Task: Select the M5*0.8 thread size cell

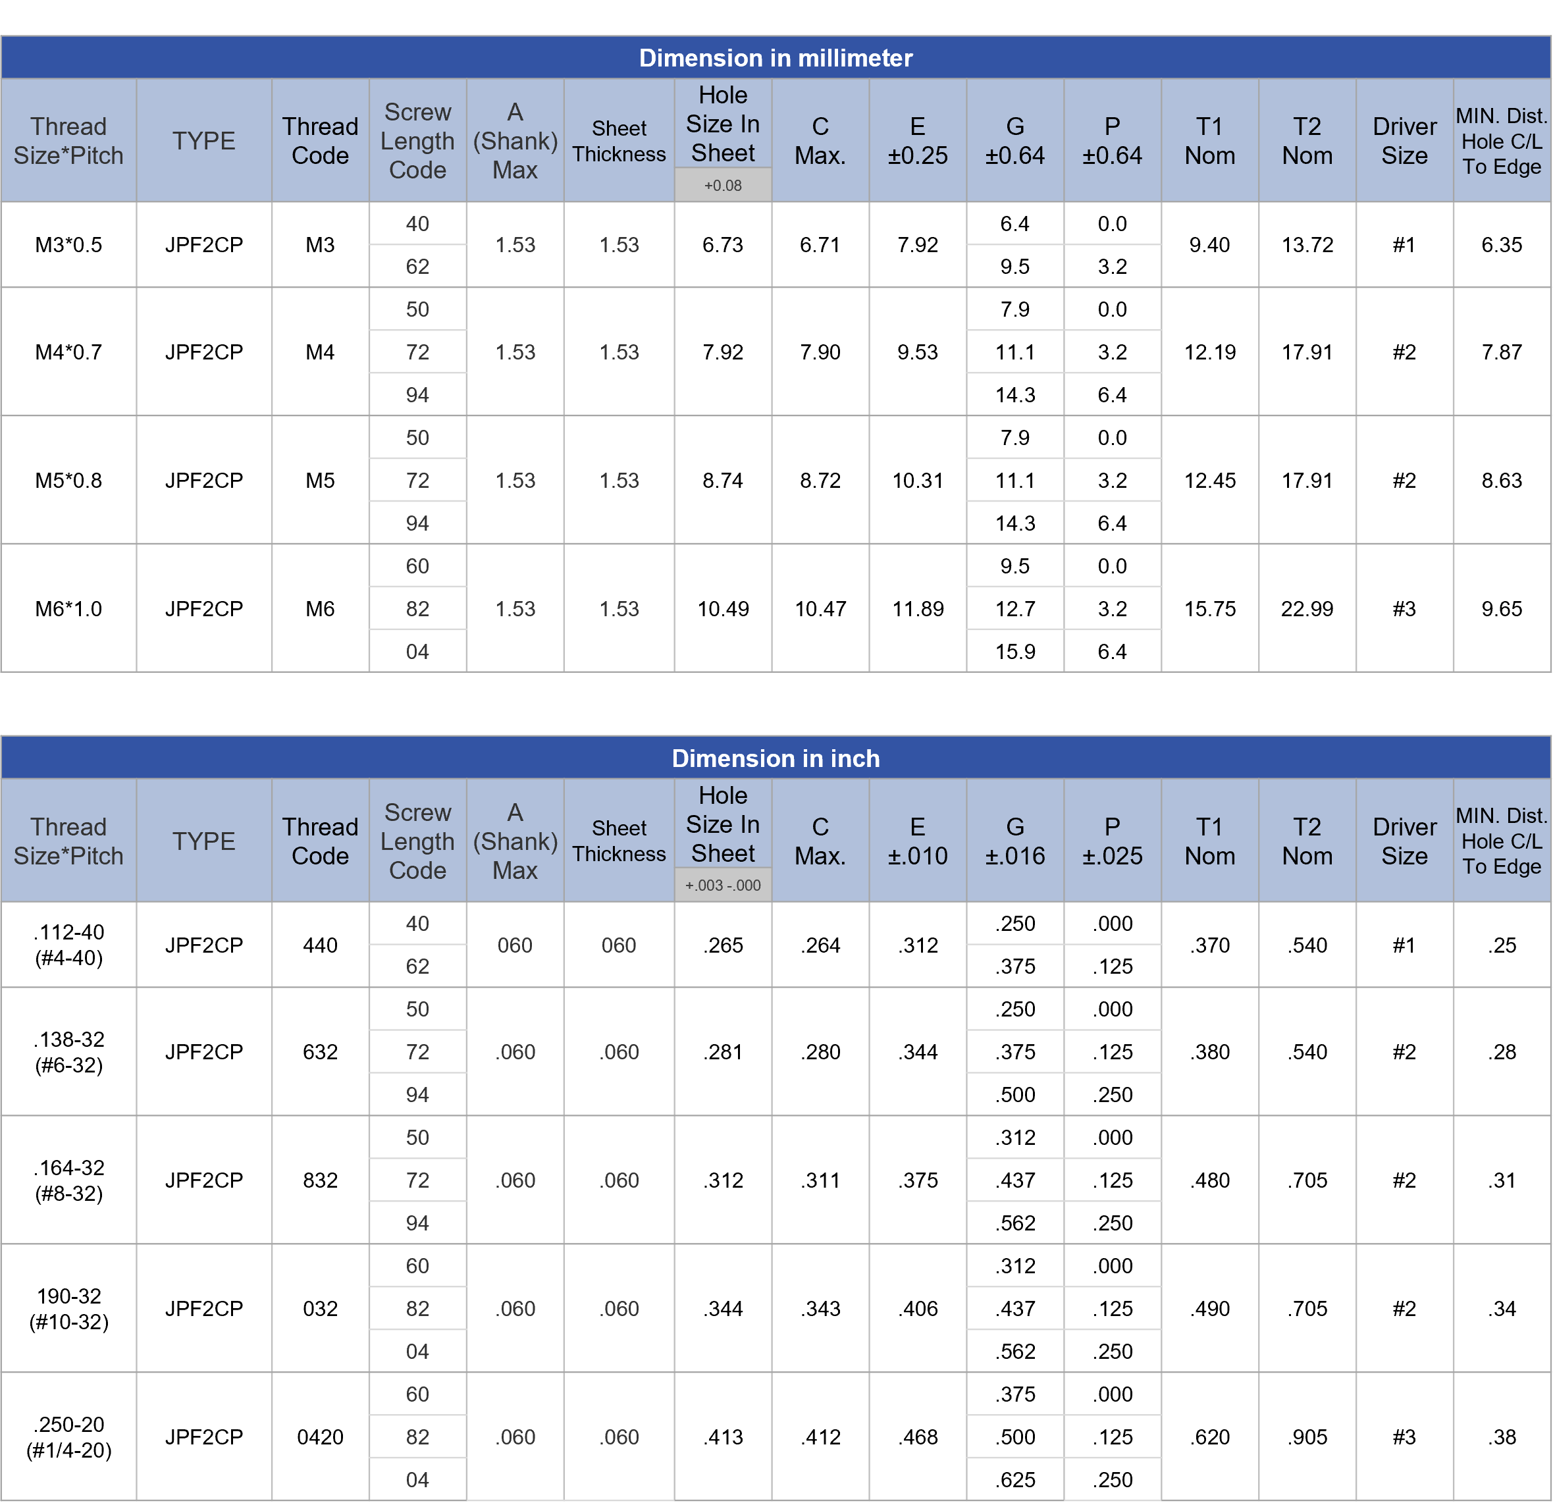Action: click(69, 480)
